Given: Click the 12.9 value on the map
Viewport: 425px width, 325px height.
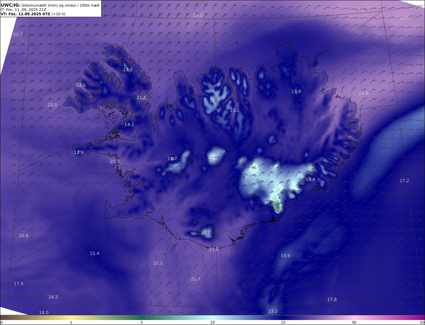Looking at the screenshot, I should point(79,153).
